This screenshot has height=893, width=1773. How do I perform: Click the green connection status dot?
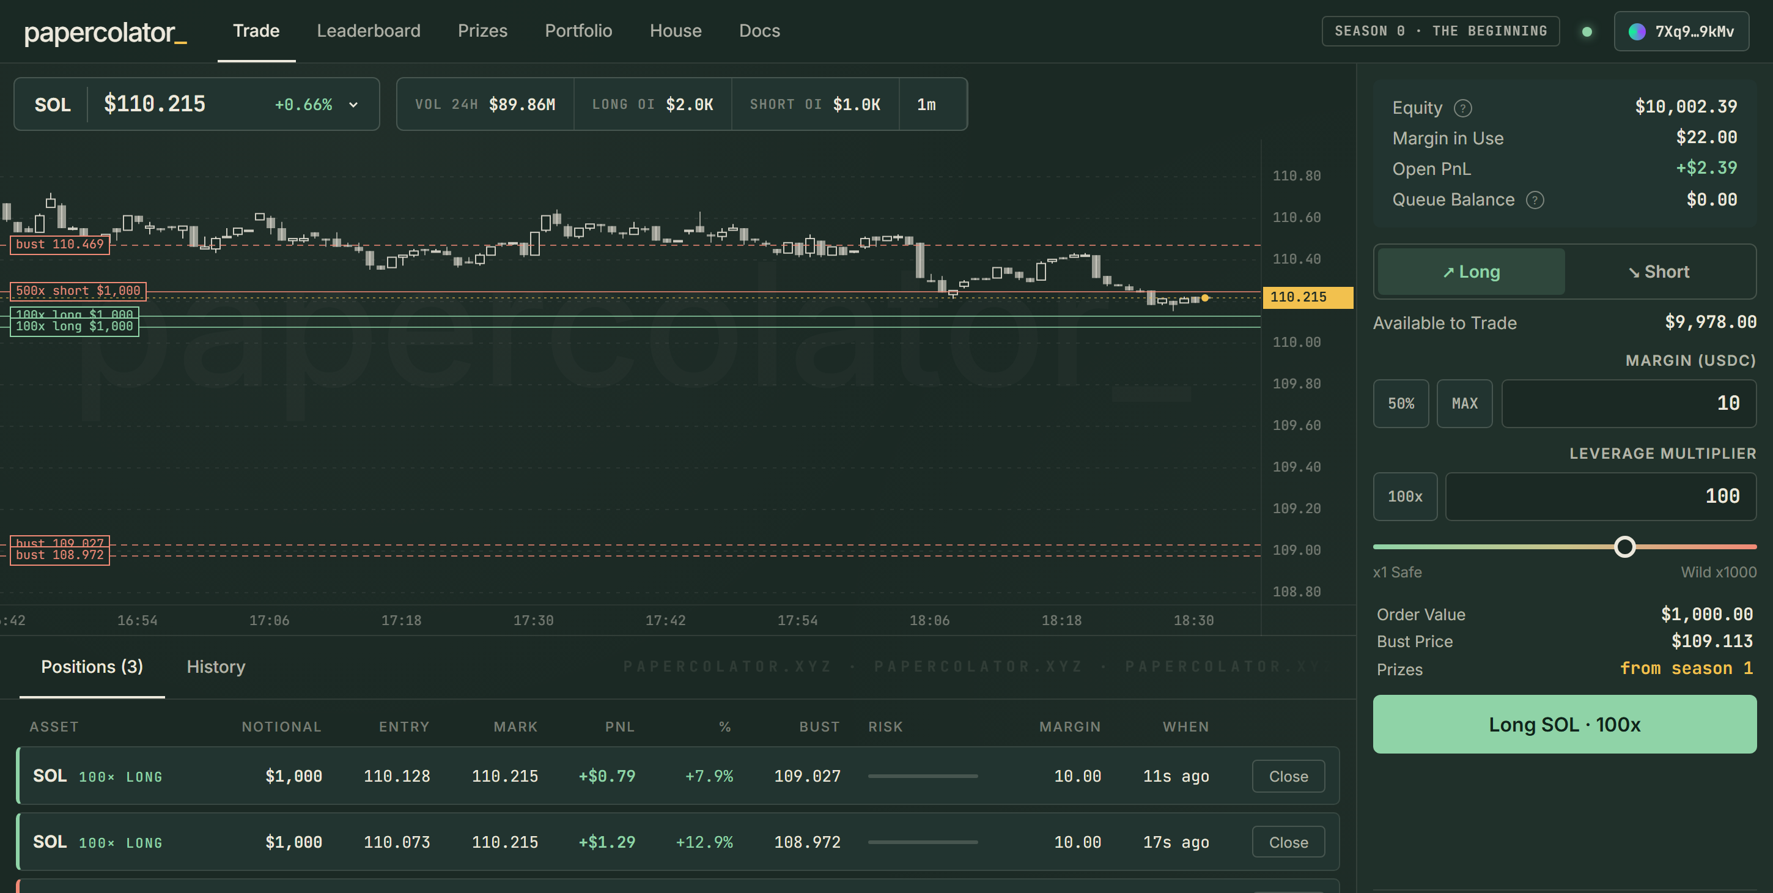(x=1587, y=31)
